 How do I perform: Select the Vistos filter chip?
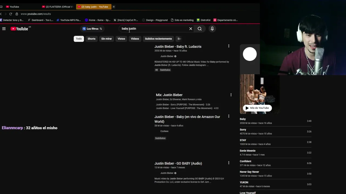[121, 39]
